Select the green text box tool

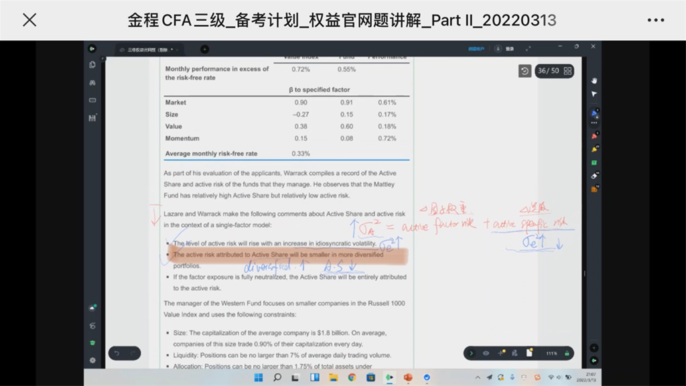coord(594,163)
